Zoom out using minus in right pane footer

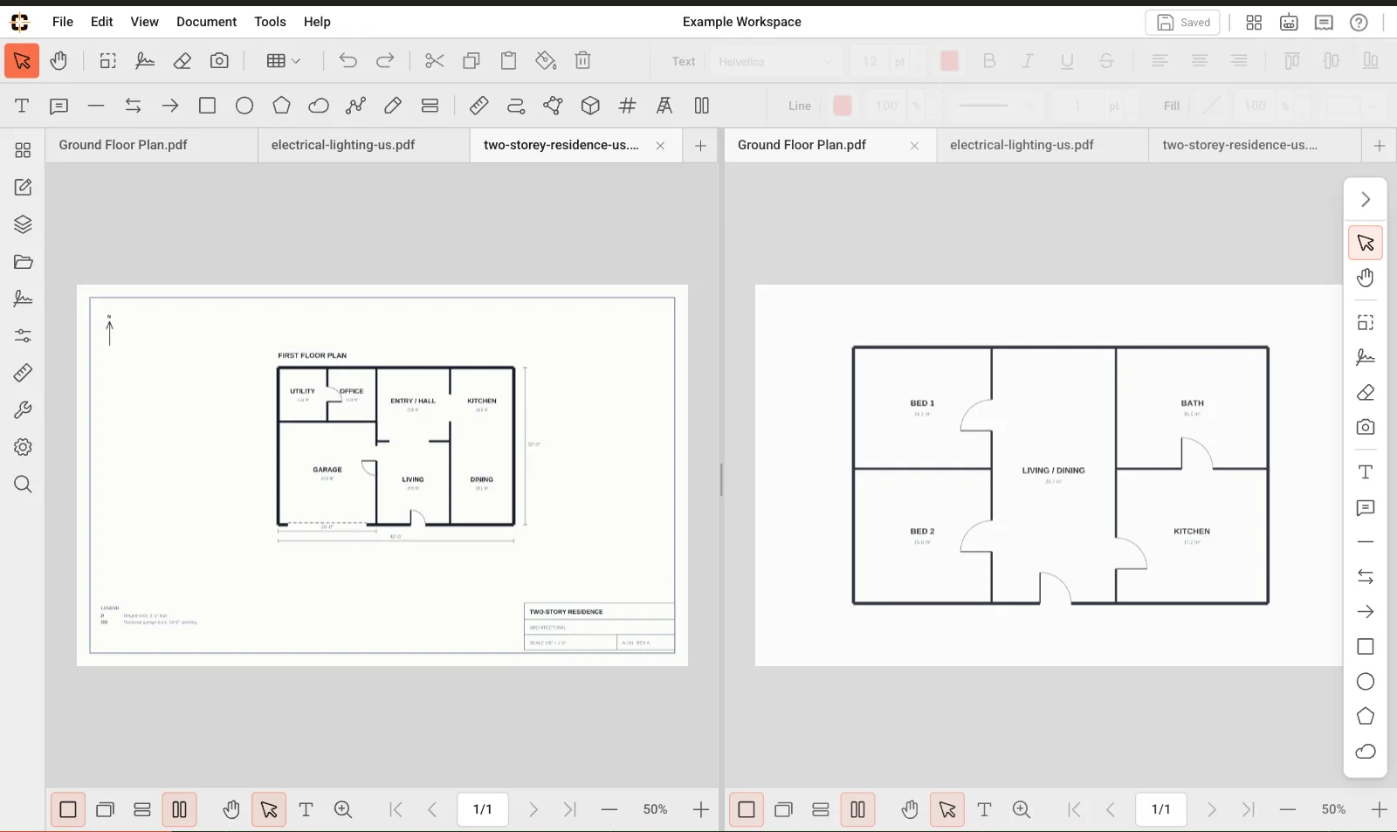point(1288,810)
